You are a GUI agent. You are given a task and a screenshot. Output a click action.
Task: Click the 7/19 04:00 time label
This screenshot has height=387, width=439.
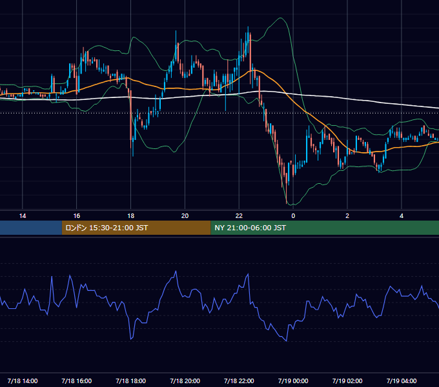point(402,381)
